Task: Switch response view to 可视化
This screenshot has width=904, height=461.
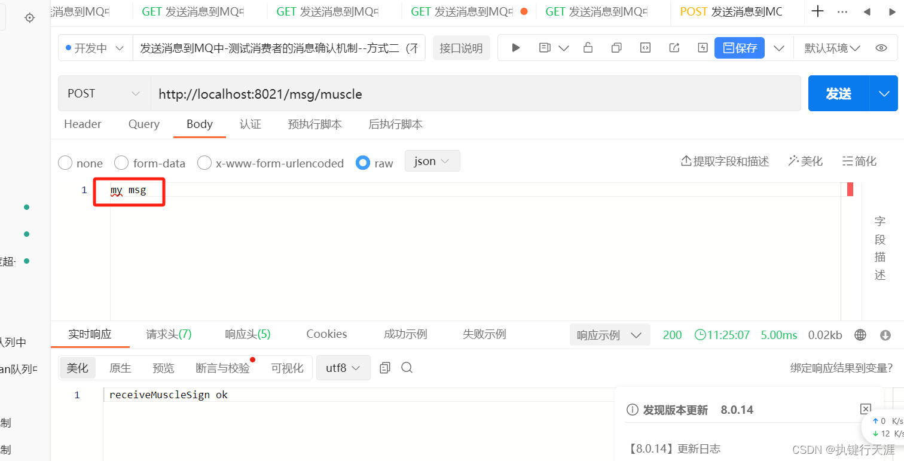Action: click(x=288, y=368)
